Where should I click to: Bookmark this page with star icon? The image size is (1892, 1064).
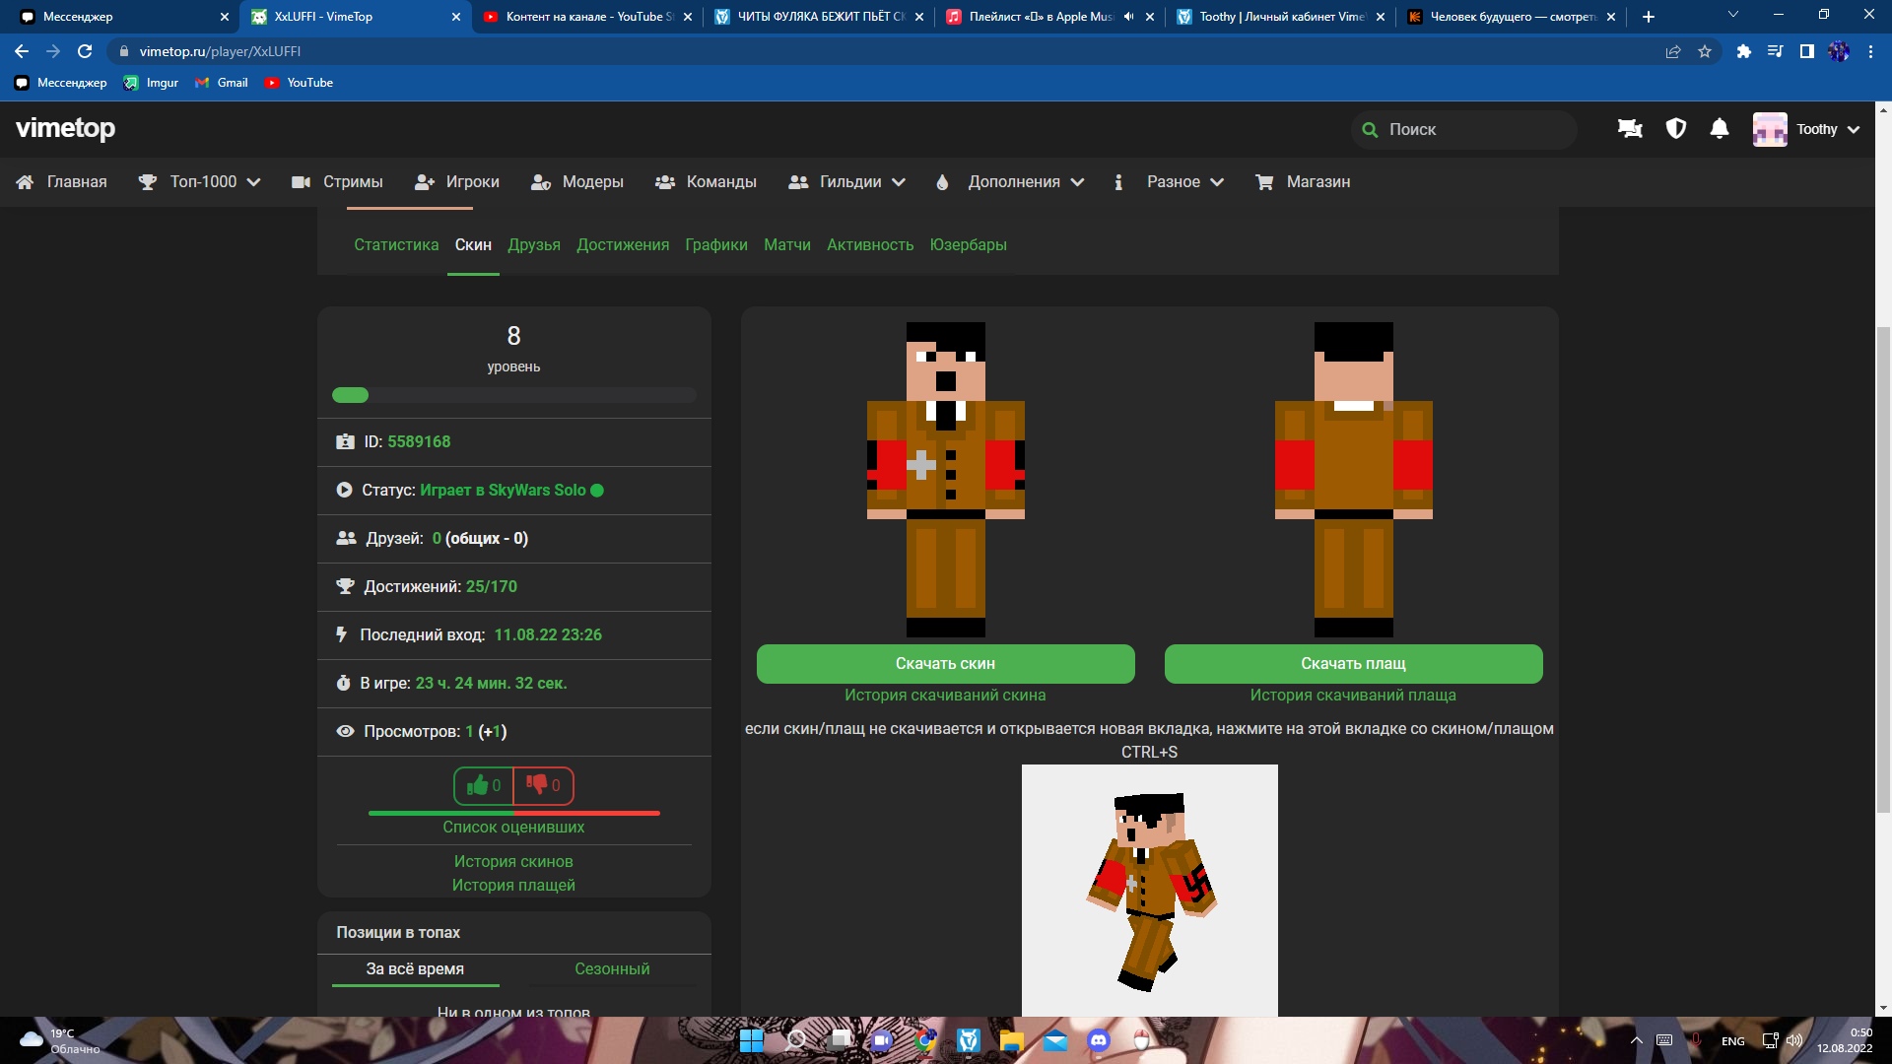point(1705,51)
